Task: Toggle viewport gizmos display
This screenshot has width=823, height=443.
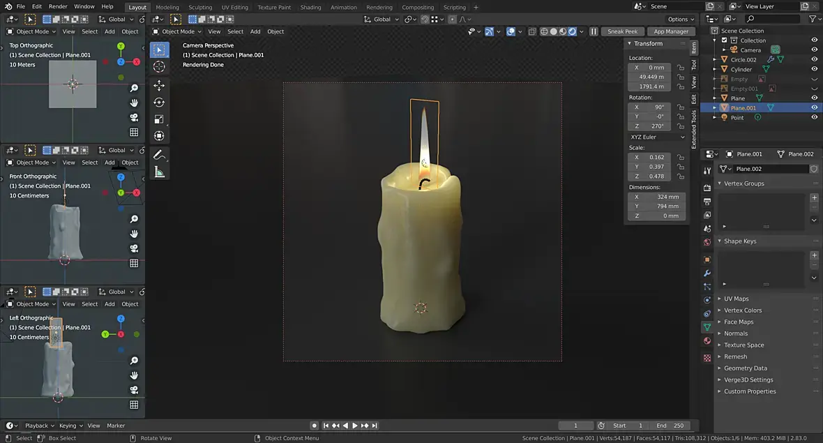Action: click(489, 31)
